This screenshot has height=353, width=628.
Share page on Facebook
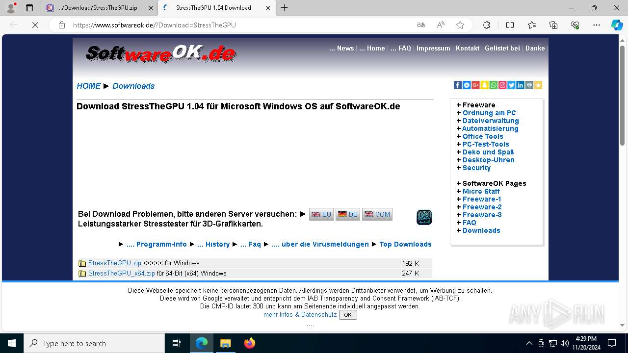pos(458,85)
